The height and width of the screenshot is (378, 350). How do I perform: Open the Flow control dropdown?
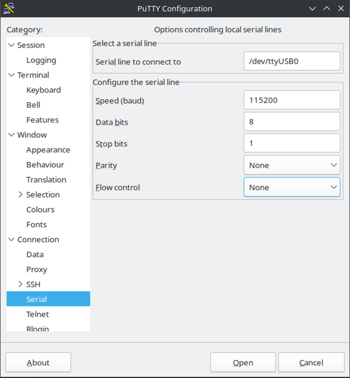pos(292,187)
